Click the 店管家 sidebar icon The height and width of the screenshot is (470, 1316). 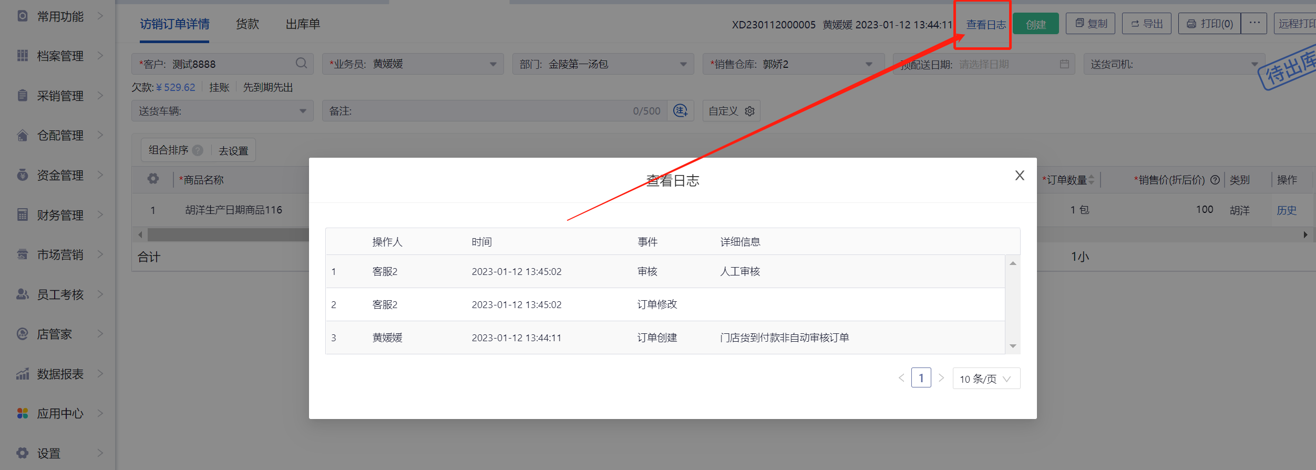click(23, 334)
